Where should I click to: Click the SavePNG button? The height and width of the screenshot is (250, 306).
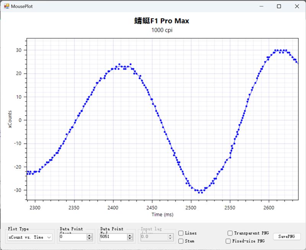pyautogui.click(x=286, y=237)
